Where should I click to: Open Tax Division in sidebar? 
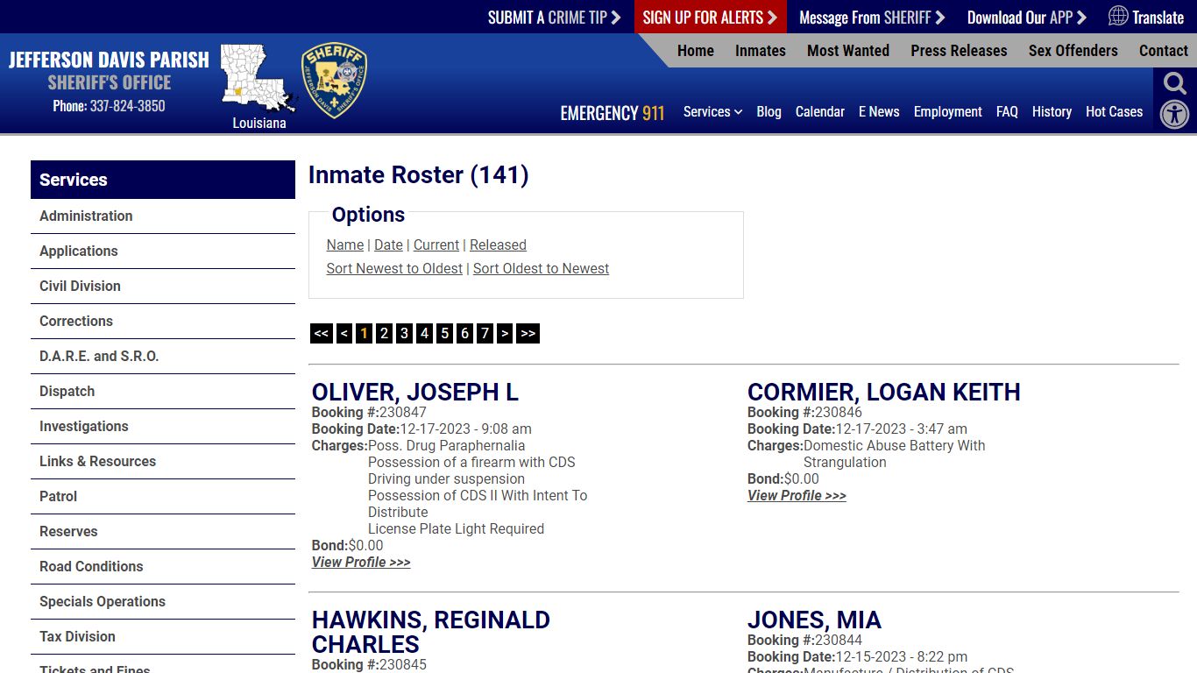tap(163, 636)
